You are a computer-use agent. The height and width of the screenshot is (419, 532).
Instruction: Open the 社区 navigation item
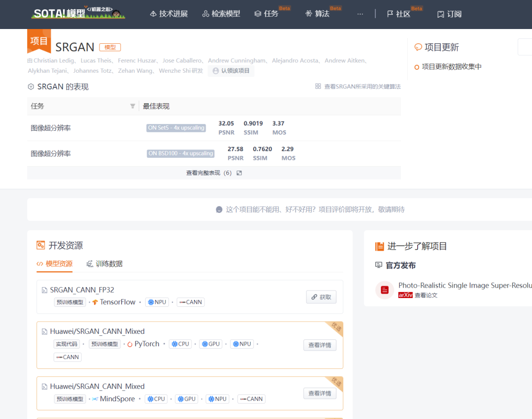[399, 14]
